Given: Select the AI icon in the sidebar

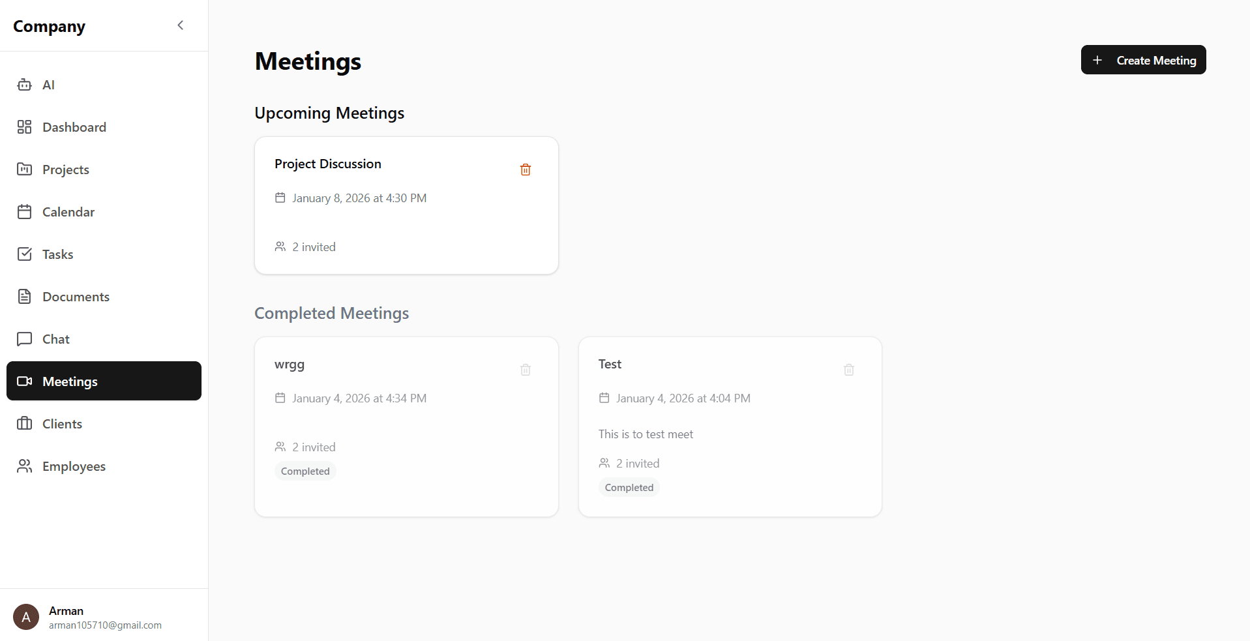Looking at the screenshot, I should click(24, 85).
